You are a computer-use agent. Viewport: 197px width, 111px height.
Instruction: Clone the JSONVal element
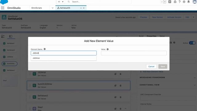coord(115,74)
